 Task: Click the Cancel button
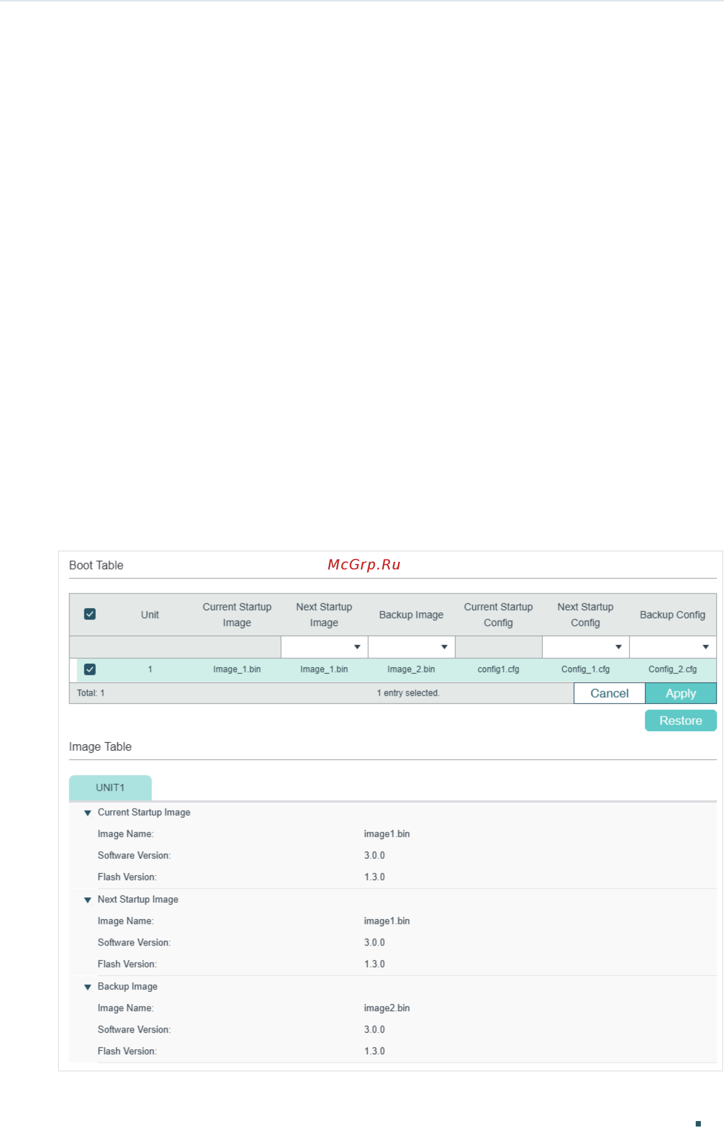tap(609, 693)
